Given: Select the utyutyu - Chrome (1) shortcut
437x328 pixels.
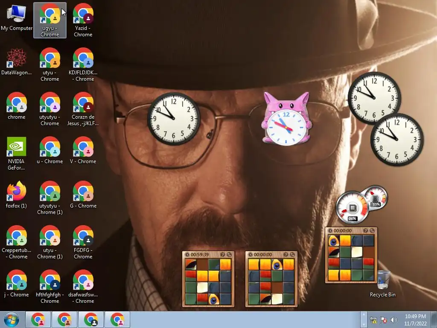Looking at the screenshot, I should tap(50, 198).
